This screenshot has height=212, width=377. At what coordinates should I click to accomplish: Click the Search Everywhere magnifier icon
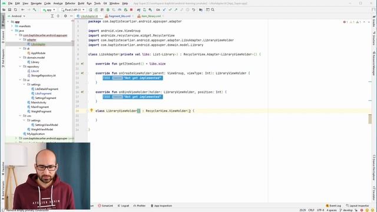(213, 10)
